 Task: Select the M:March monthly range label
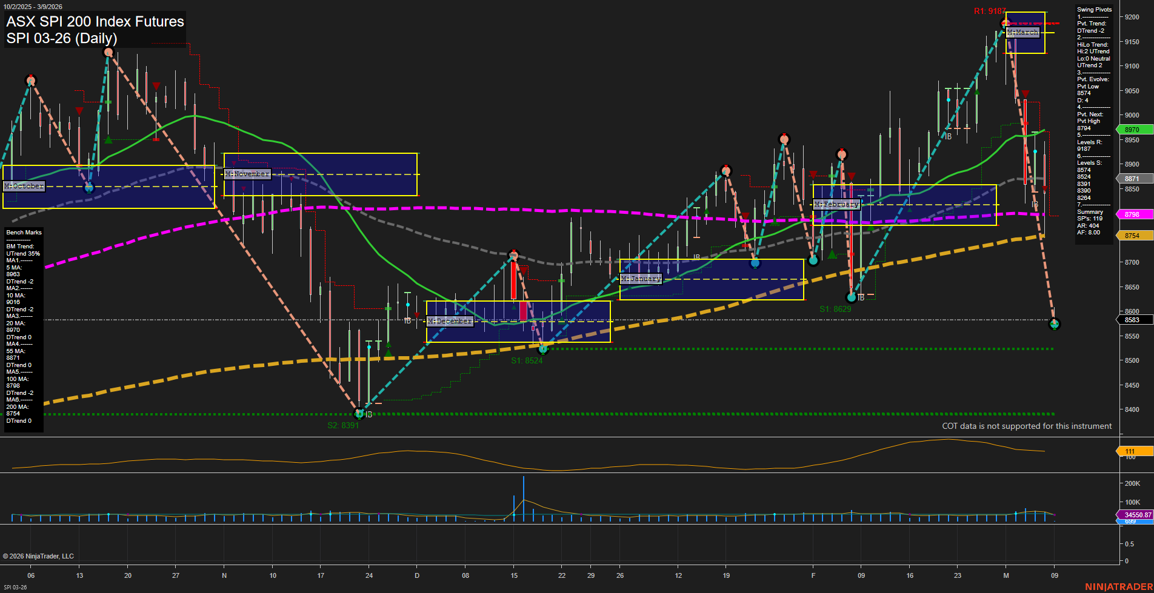coord(1022,32)
